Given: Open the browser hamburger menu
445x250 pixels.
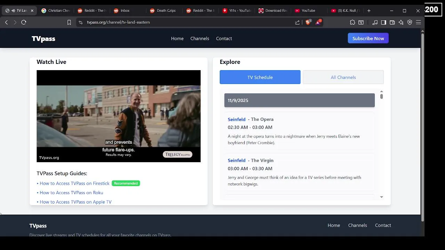Looking at the screenshot, I should (x=418, y=22).
